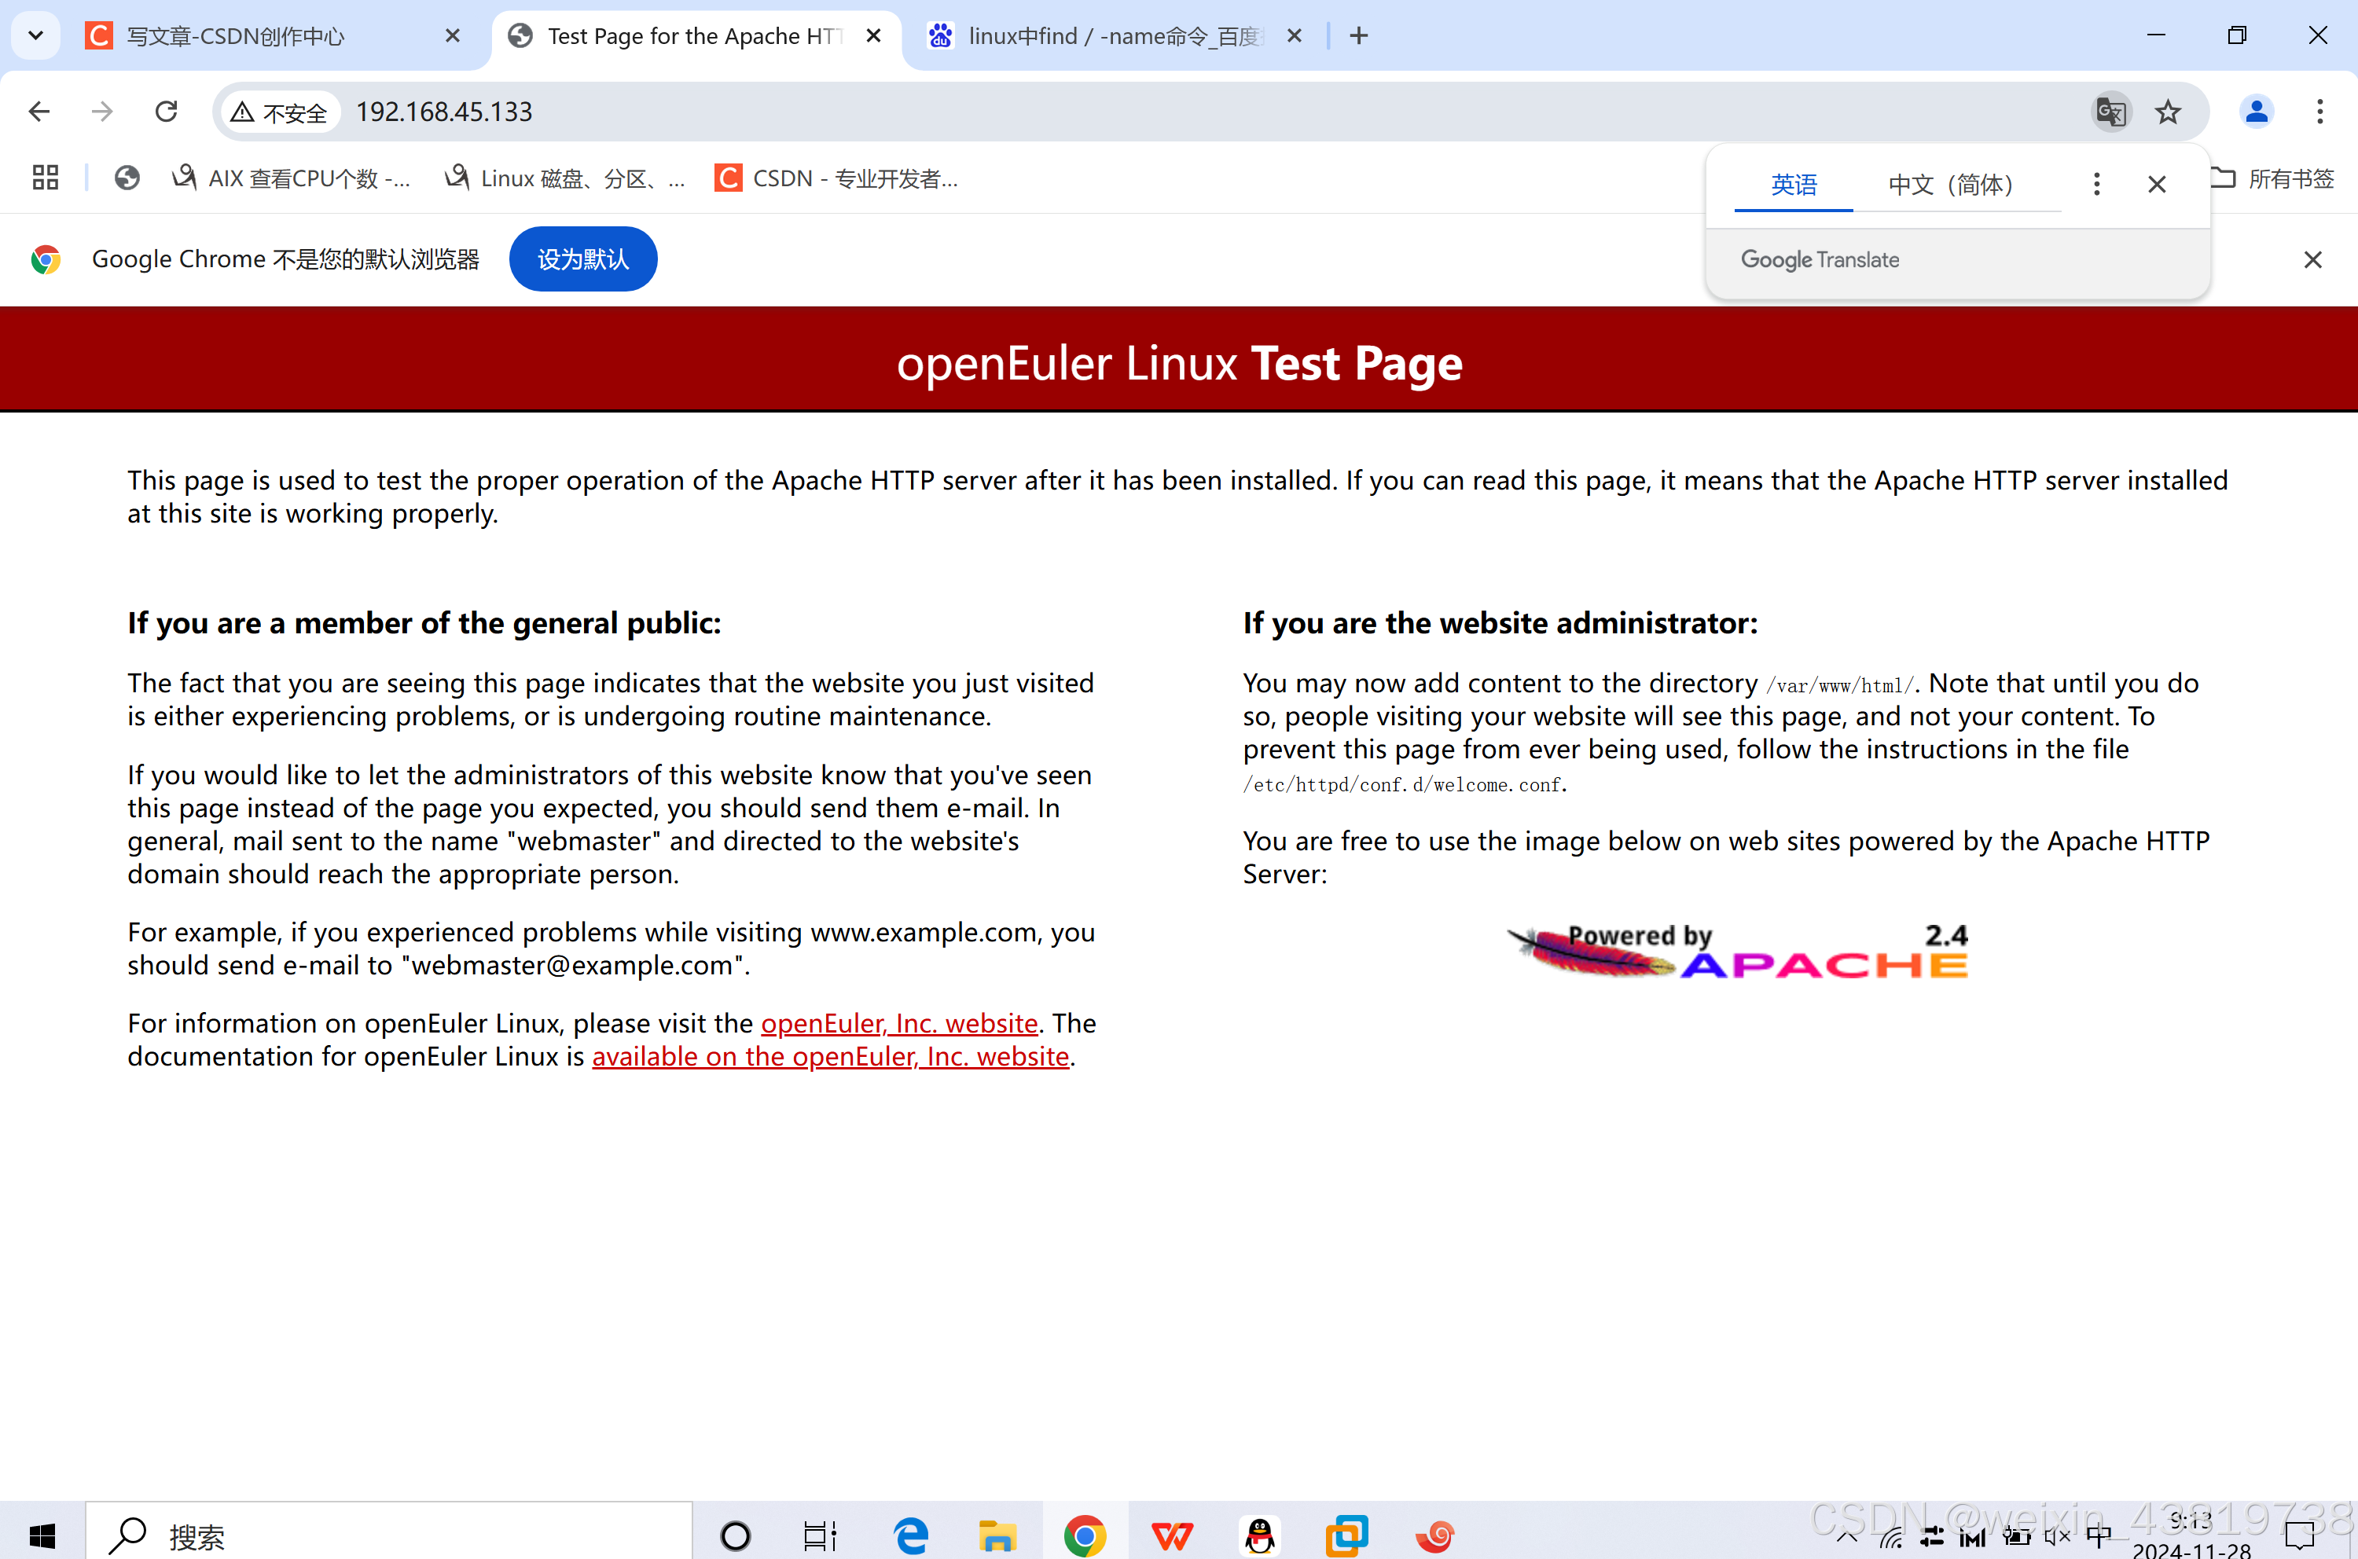Open Chrome's main three-dot menu

click(x=2319, y=112)
